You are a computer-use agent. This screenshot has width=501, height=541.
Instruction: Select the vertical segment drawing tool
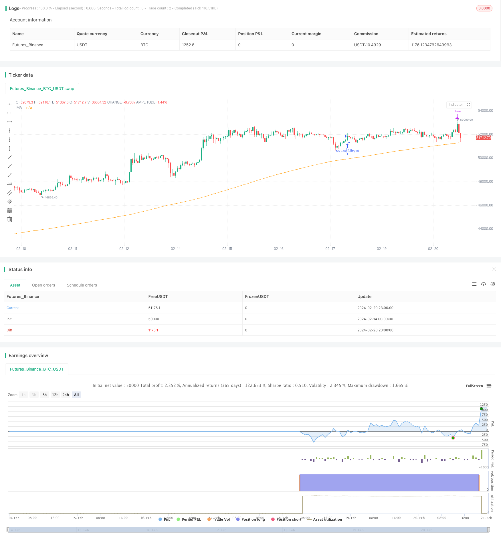point(10,148)
